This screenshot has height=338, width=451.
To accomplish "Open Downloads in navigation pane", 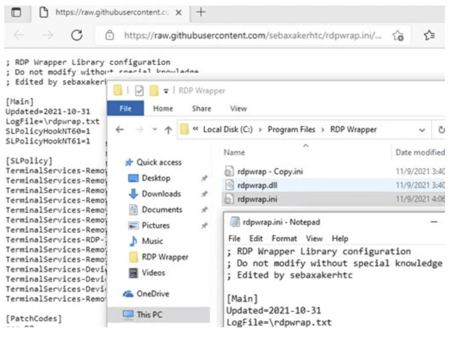I will (161, 194).
